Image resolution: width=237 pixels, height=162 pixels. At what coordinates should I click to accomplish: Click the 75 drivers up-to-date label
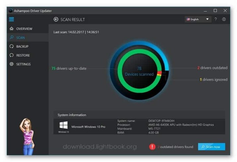(69, 68)
